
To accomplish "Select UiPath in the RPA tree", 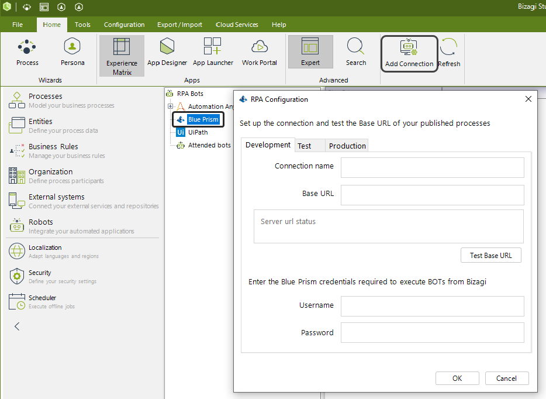I will 198,132.
